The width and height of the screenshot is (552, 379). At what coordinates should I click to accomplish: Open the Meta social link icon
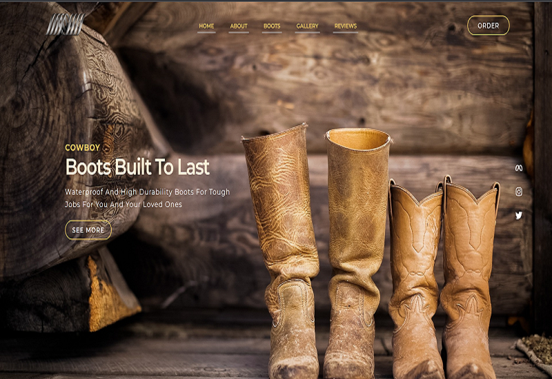coord(519,168)
